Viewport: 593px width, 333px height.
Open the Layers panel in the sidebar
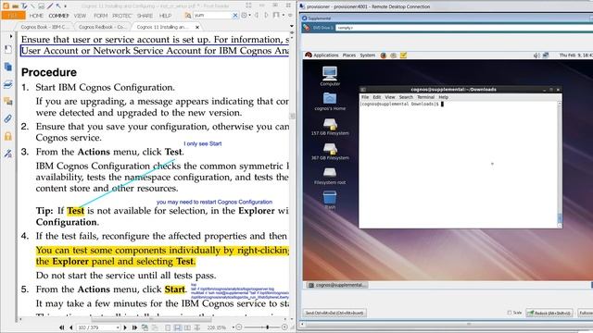point(8,84)
